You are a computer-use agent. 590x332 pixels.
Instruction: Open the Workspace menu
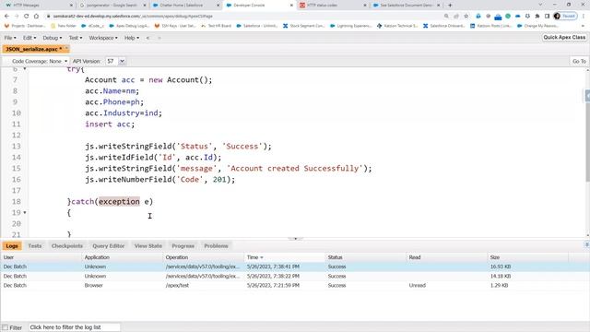pyautogui.click(x=103, y=38)
